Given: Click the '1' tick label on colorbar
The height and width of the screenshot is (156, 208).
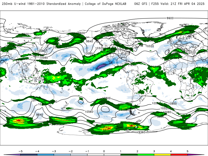Looking at the screenshot, I should tap(121, 151).
